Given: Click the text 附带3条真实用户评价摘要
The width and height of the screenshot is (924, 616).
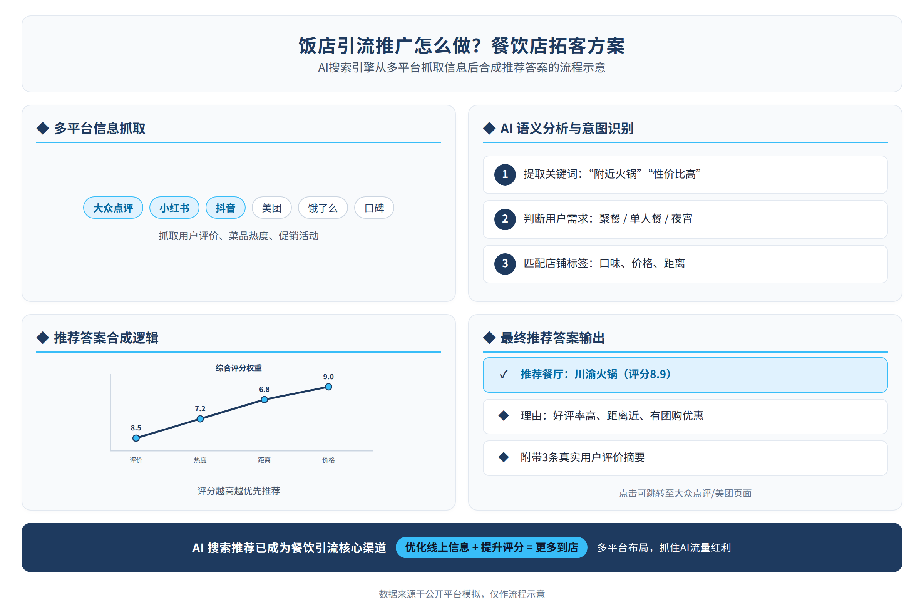Looking at the screenshot, I should click(x=583, y=457).
